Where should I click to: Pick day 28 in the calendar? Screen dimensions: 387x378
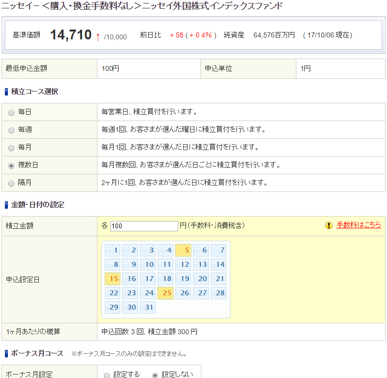click(219, 293)
